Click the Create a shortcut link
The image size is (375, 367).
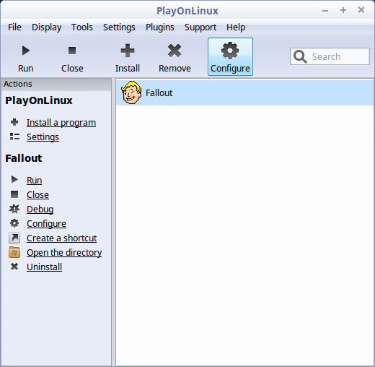tap(62, 238)
